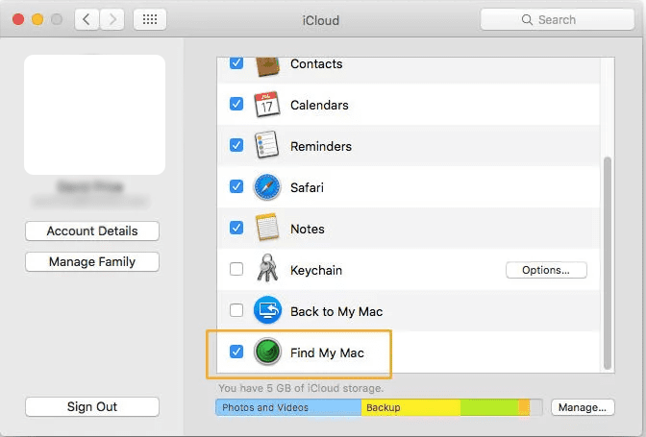
Task: Click the Safari compass icon
Action: pos(266,187)
